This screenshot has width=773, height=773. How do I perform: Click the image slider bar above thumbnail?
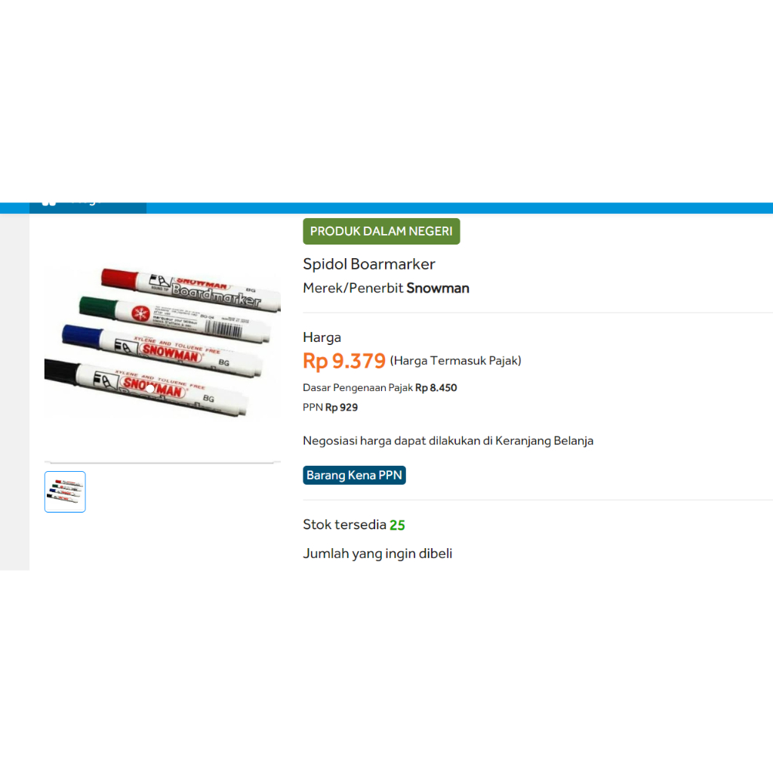(x=162, y=463)
